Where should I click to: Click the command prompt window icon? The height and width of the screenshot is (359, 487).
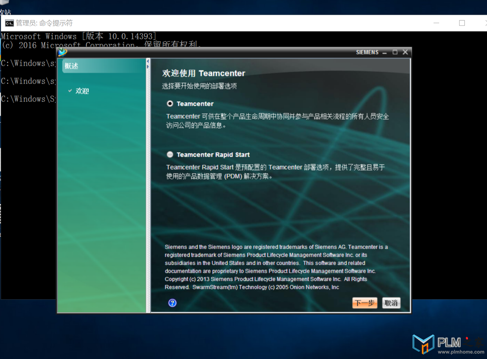pos(9,23)
